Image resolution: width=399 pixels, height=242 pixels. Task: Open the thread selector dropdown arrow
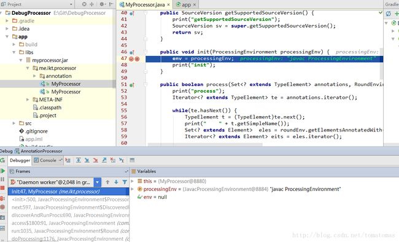98,182
